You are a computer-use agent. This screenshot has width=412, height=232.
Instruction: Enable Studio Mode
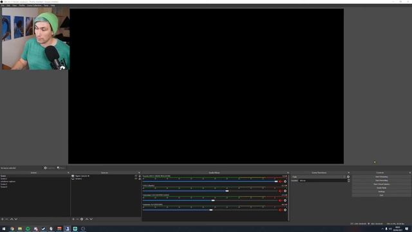382,188
